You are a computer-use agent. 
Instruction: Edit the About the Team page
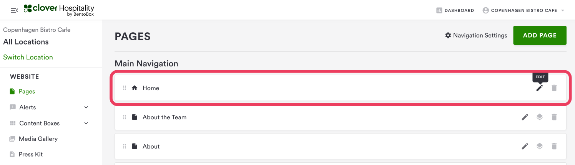pos(525,117)
